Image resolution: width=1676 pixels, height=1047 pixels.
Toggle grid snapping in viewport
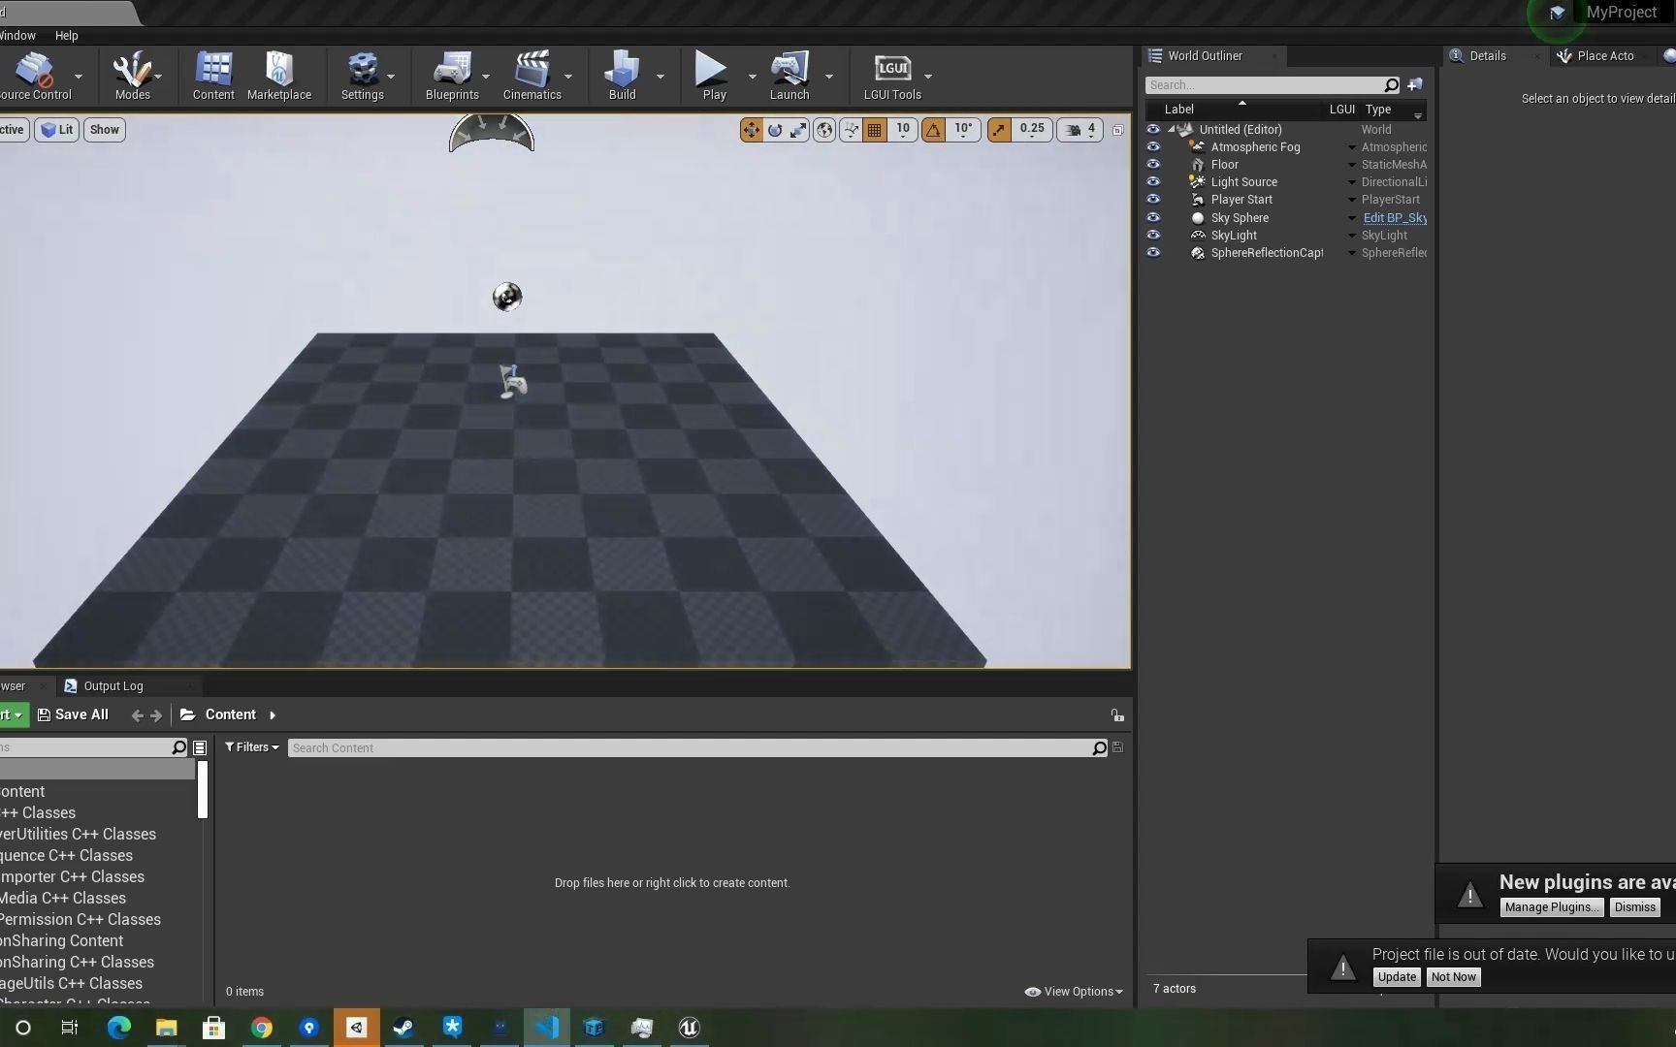(x=875, y=130)
